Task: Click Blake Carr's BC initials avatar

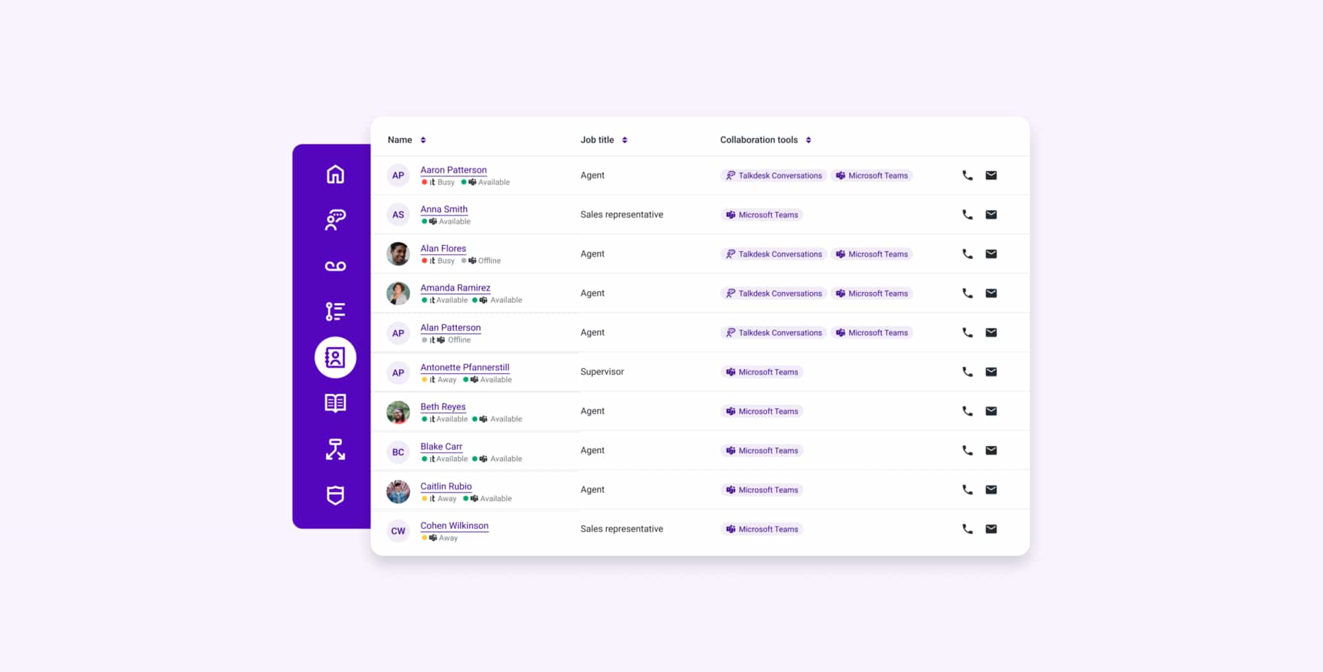Action: coord(398,452)
